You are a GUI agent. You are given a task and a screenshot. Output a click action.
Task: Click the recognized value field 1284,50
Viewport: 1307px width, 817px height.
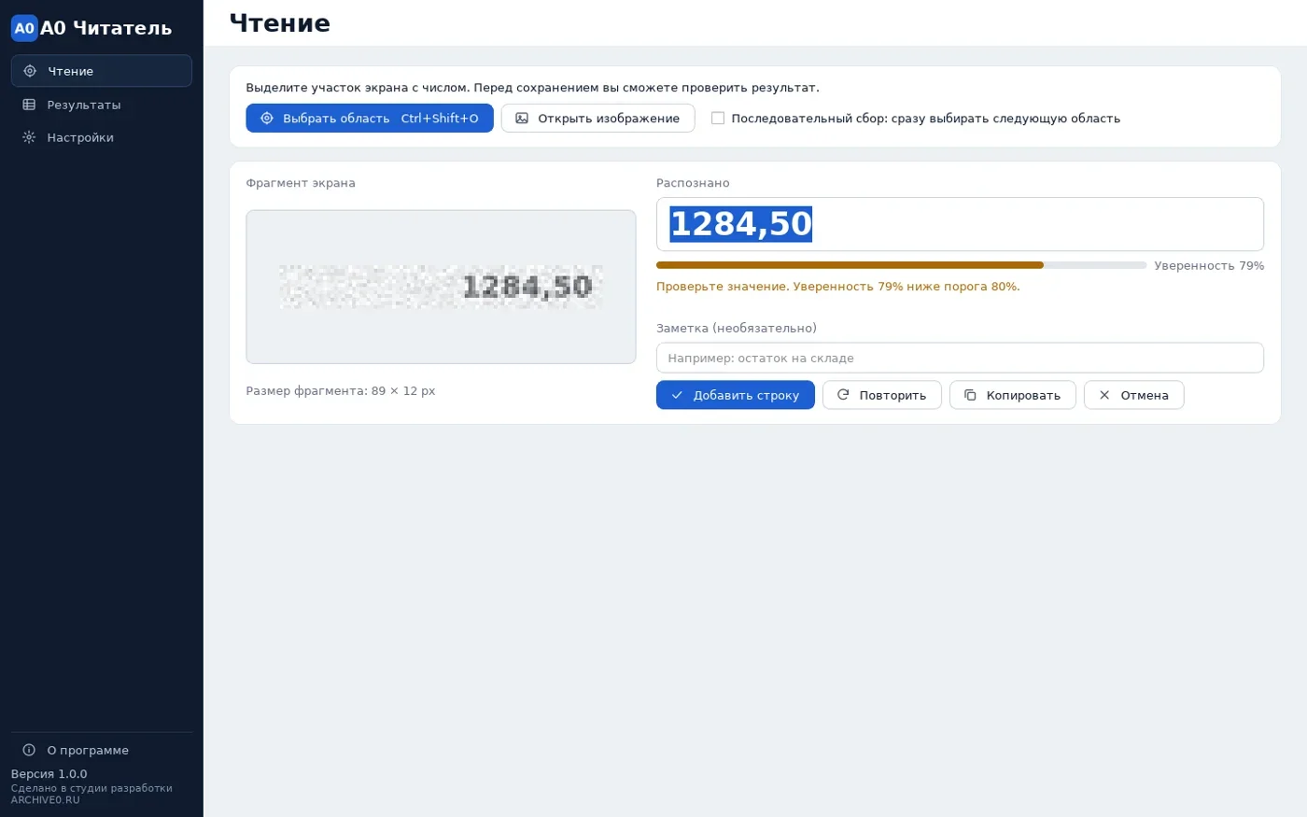coord(960,224)
